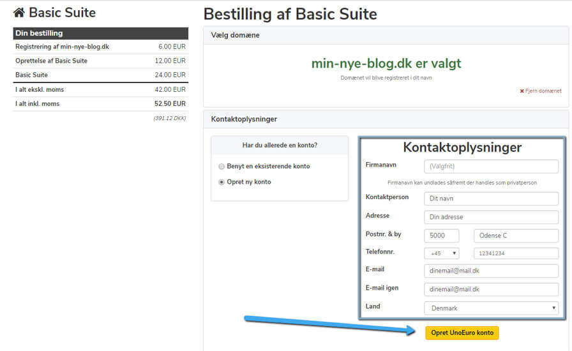Click the Vælg domæne section header
Screen dimensions: 572x351
pos(386,35)
